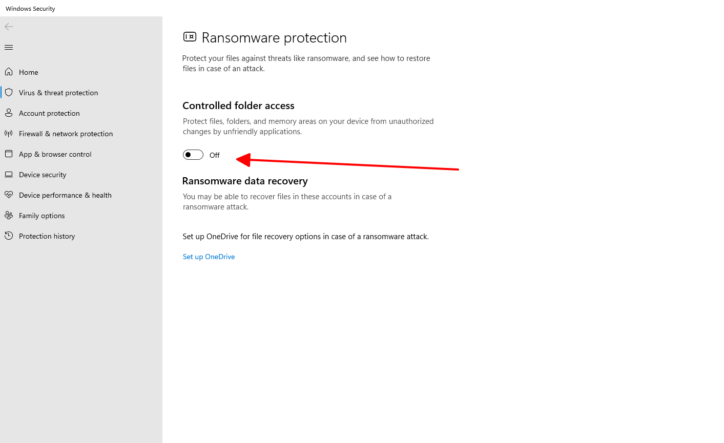Screen dimensions: 724x443
Task: Click the Account protection person icon
Action: (9, 113)
